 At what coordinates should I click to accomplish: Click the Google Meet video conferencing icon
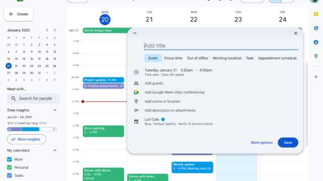[x=136, y=93]
